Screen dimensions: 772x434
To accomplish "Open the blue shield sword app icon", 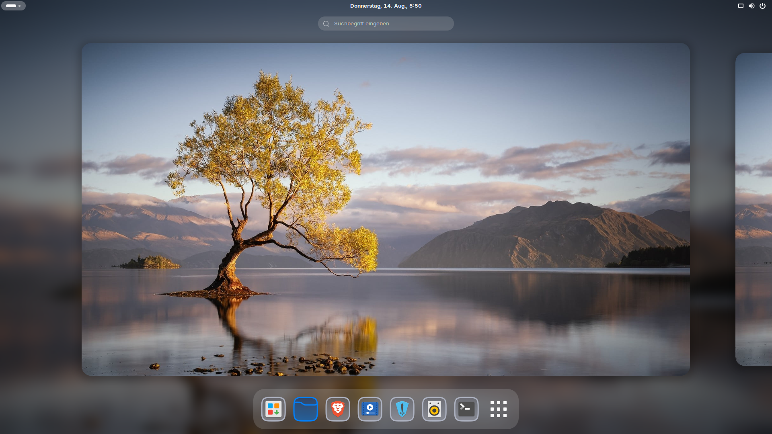I will click(x=402, y=409).
